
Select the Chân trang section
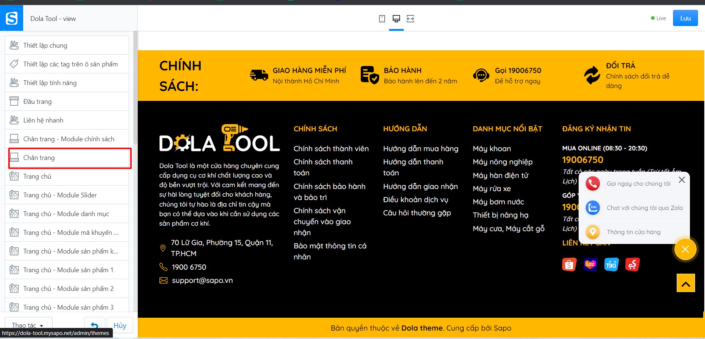[67, 157]
